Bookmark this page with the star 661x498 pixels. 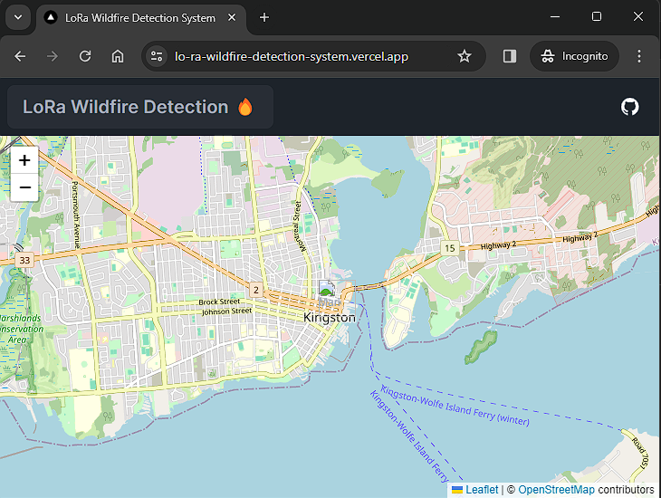465,56
